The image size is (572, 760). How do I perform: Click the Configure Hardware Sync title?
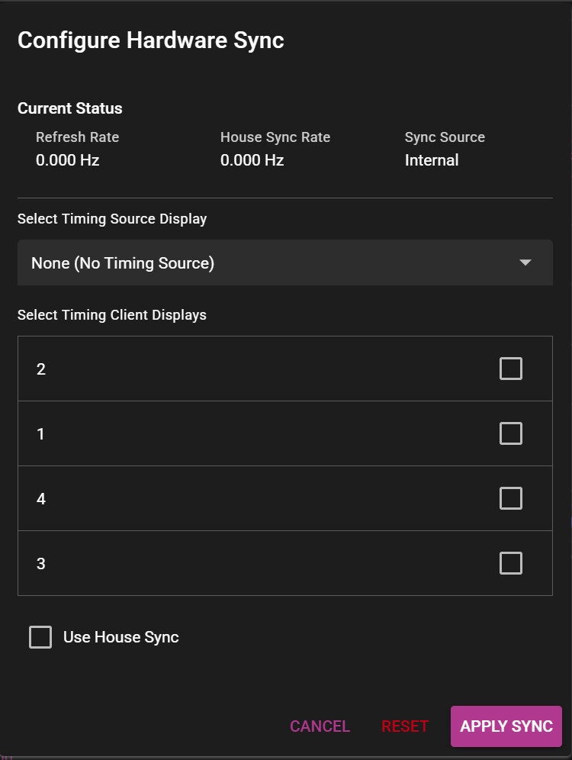[150, 40]
